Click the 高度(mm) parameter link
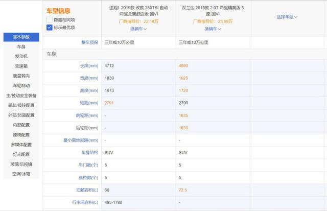Image resolution: width=327 pixels, height=211 pixels. pos(89,90)
